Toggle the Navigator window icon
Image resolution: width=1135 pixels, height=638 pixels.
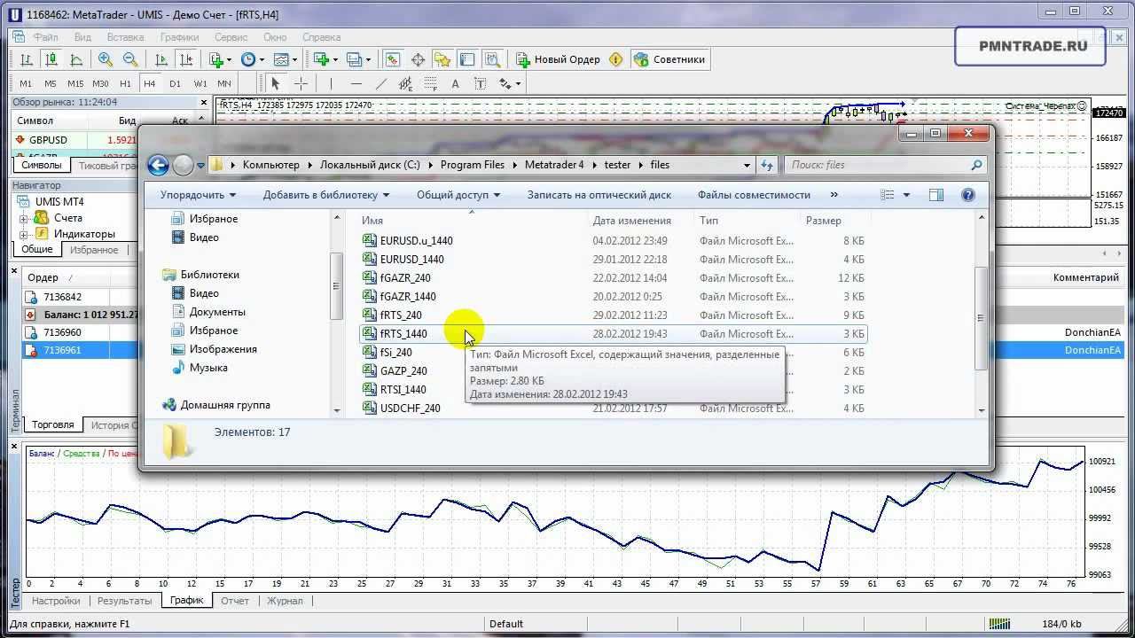(x=442, y=59)
